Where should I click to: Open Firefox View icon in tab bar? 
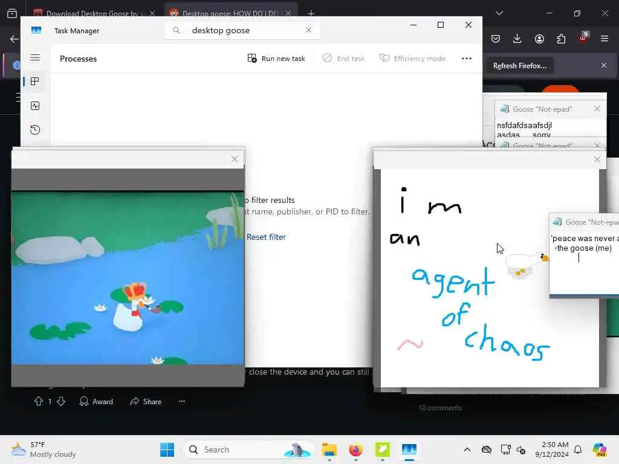[12, 13]
